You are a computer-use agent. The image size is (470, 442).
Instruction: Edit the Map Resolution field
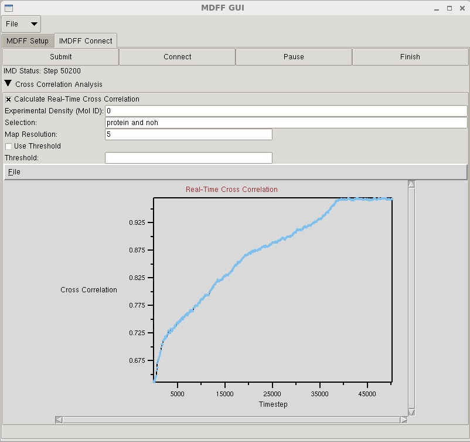click(x=188, y=134)
